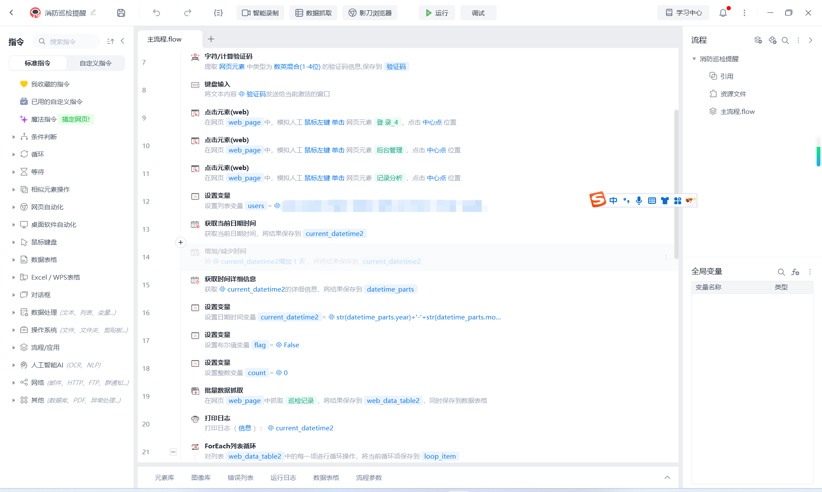The height and width of the screenshot is (492, 822).
Task: Click the function icon in 全局变量 panel
Action: (x=795, y=272)
